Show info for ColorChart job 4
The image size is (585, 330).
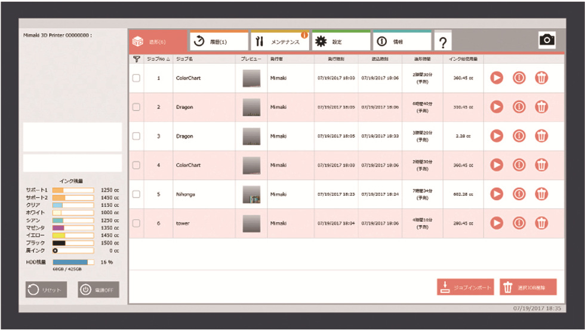point(519,165)
